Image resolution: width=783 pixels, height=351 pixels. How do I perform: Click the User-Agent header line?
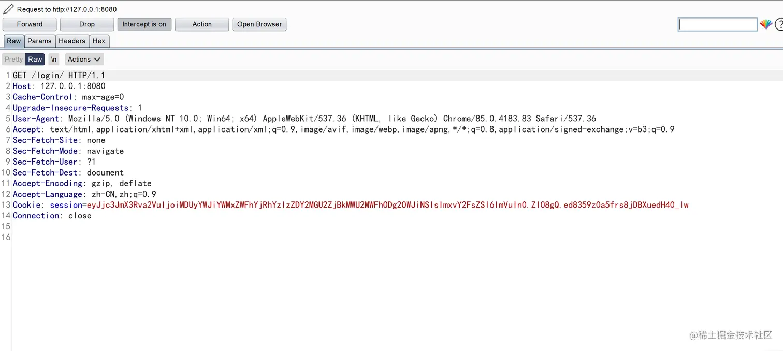tap(304, 119)
